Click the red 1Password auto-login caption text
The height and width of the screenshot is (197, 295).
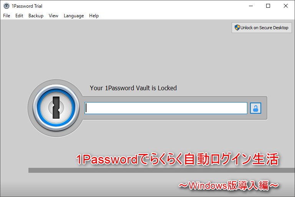tap(177, 159)
